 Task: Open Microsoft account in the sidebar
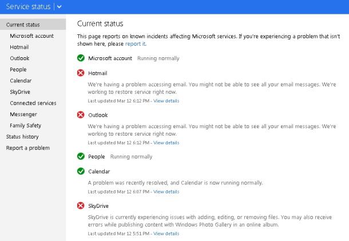click(x=32, y=36)
